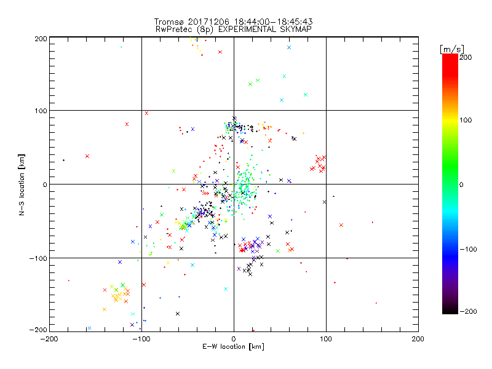
Task: Click the '[m/s]' colorbar unit label
Action: pos(452,49)
